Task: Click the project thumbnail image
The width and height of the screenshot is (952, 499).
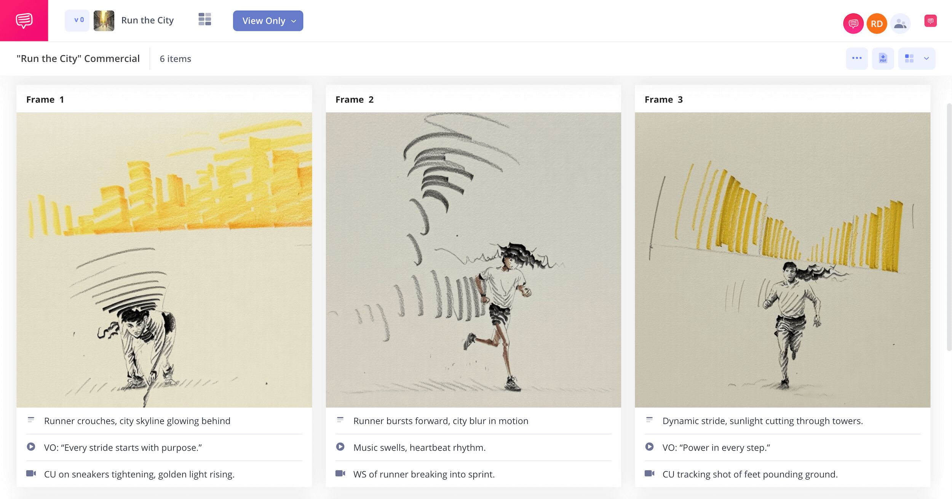Action: pyautogui.click(x=104, y=21)
